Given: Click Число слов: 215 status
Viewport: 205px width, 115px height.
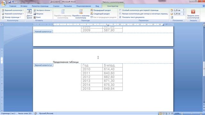Looking at the screenshot, I should [25, 113].
